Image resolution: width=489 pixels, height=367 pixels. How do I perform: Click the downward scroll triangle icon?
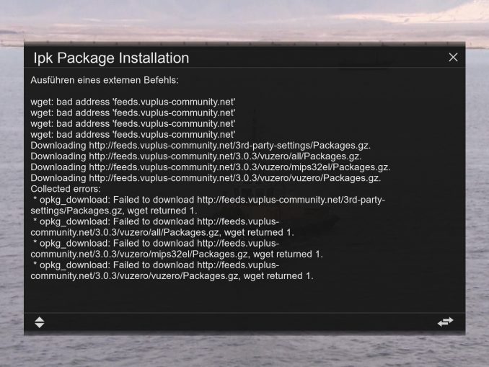(39, 325)
